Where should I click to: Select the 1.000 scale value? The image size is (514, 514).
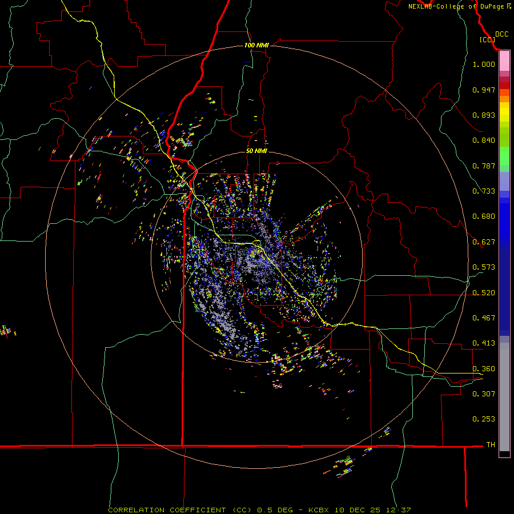coord(484,64)
